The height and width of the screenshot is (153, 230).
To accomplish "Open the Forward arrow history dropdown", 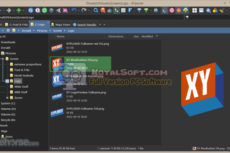I will pos(14,11).
